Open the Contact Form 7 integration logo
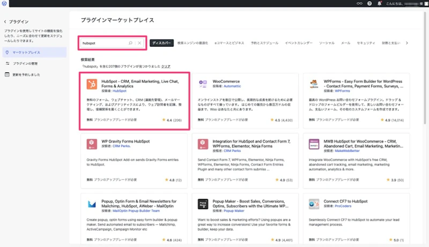Viewport: 429px width, 247px height. [x=203, y=144]
